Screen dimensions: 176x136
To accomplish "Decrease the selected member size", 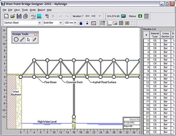I will point(87,23).
